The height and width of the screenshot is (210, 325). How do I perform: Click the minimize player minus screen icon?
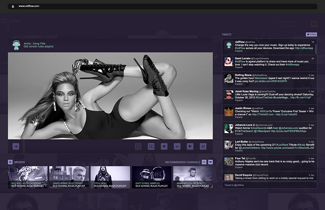click(138, 146)
